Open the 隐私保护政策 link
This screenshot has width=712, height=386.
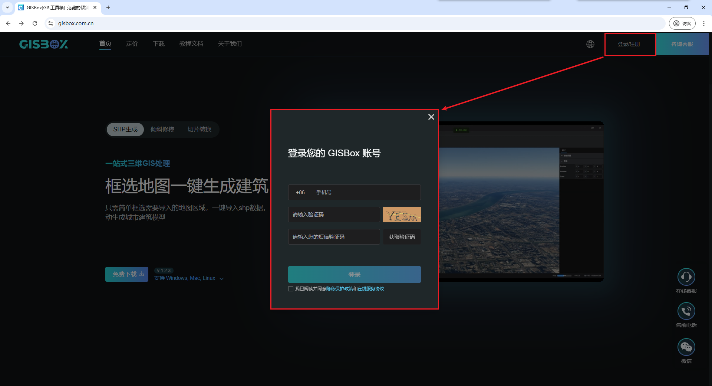pyautogui.click(x=339, y=289)
